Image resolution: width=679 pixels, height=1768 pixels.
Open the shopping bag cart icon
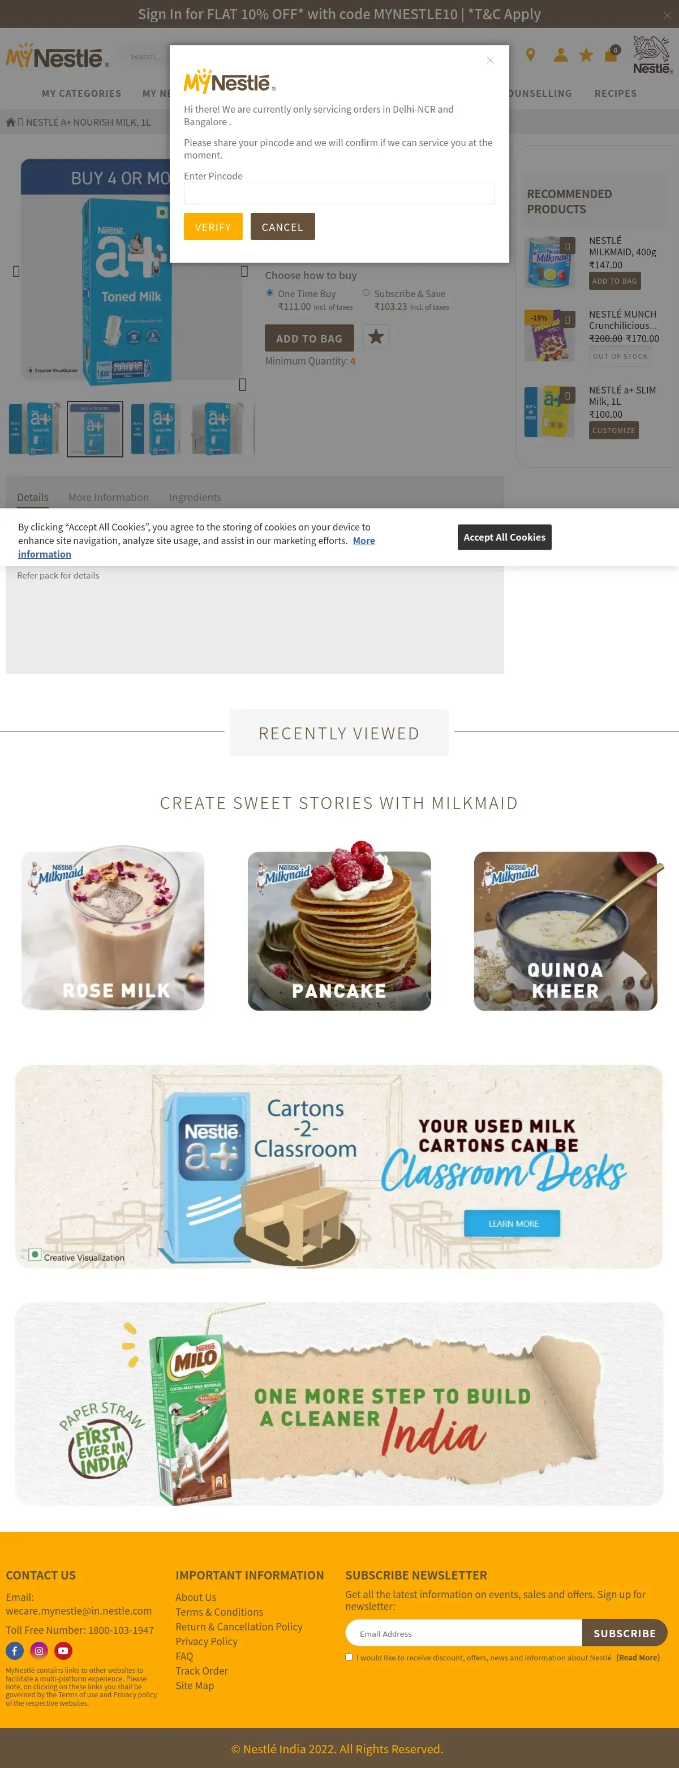point(612,54)
